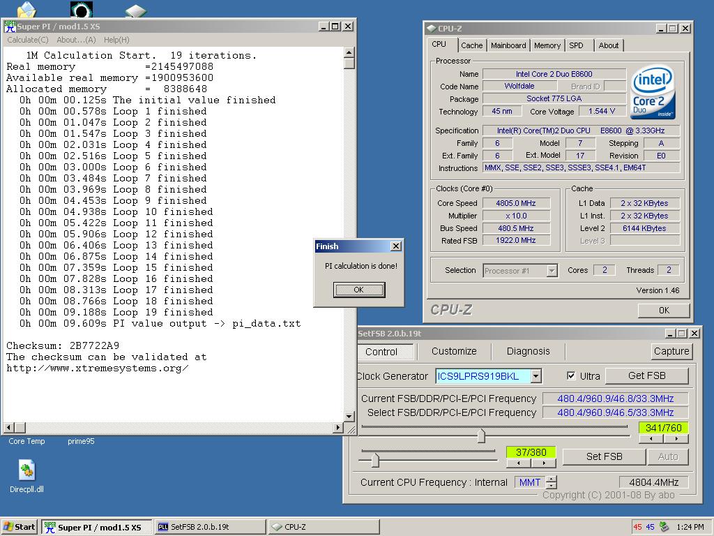The width and height of the screenshot is (714, 536).
Task: Click Super PI title bar icon
Action: [x=10, y=27]
